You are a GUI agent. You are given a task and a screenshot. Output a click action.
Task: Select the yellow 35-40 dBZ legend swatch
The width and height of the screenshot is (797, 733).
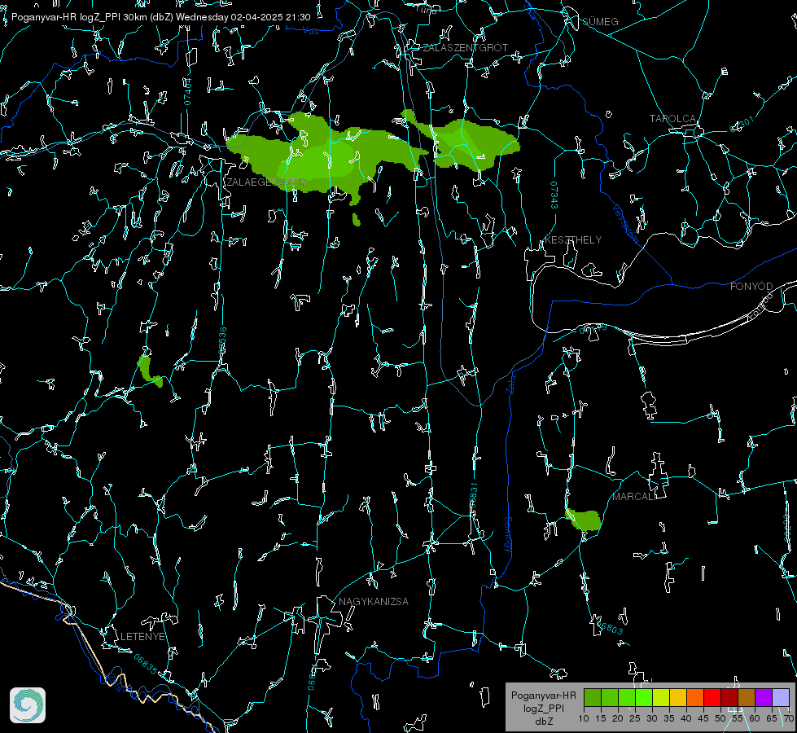pyautogui.click(x=678, y=697)
